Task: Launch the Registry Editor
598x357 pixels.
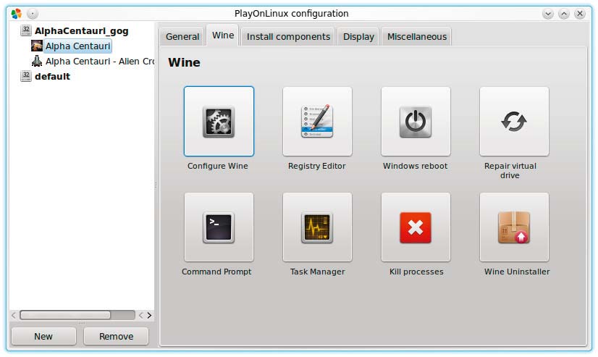Action: 317,121
